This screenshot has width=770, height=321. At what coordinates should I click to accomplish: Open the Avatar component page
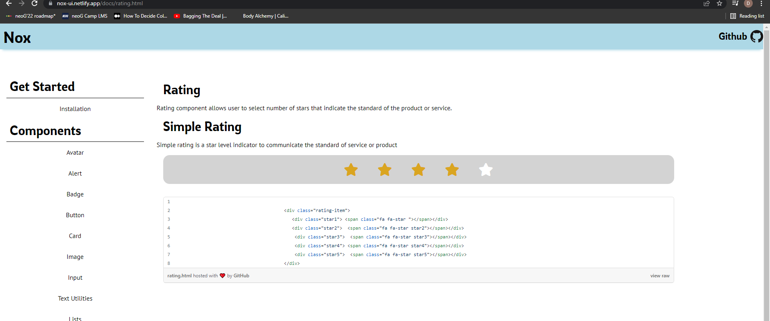pos(75,153)
